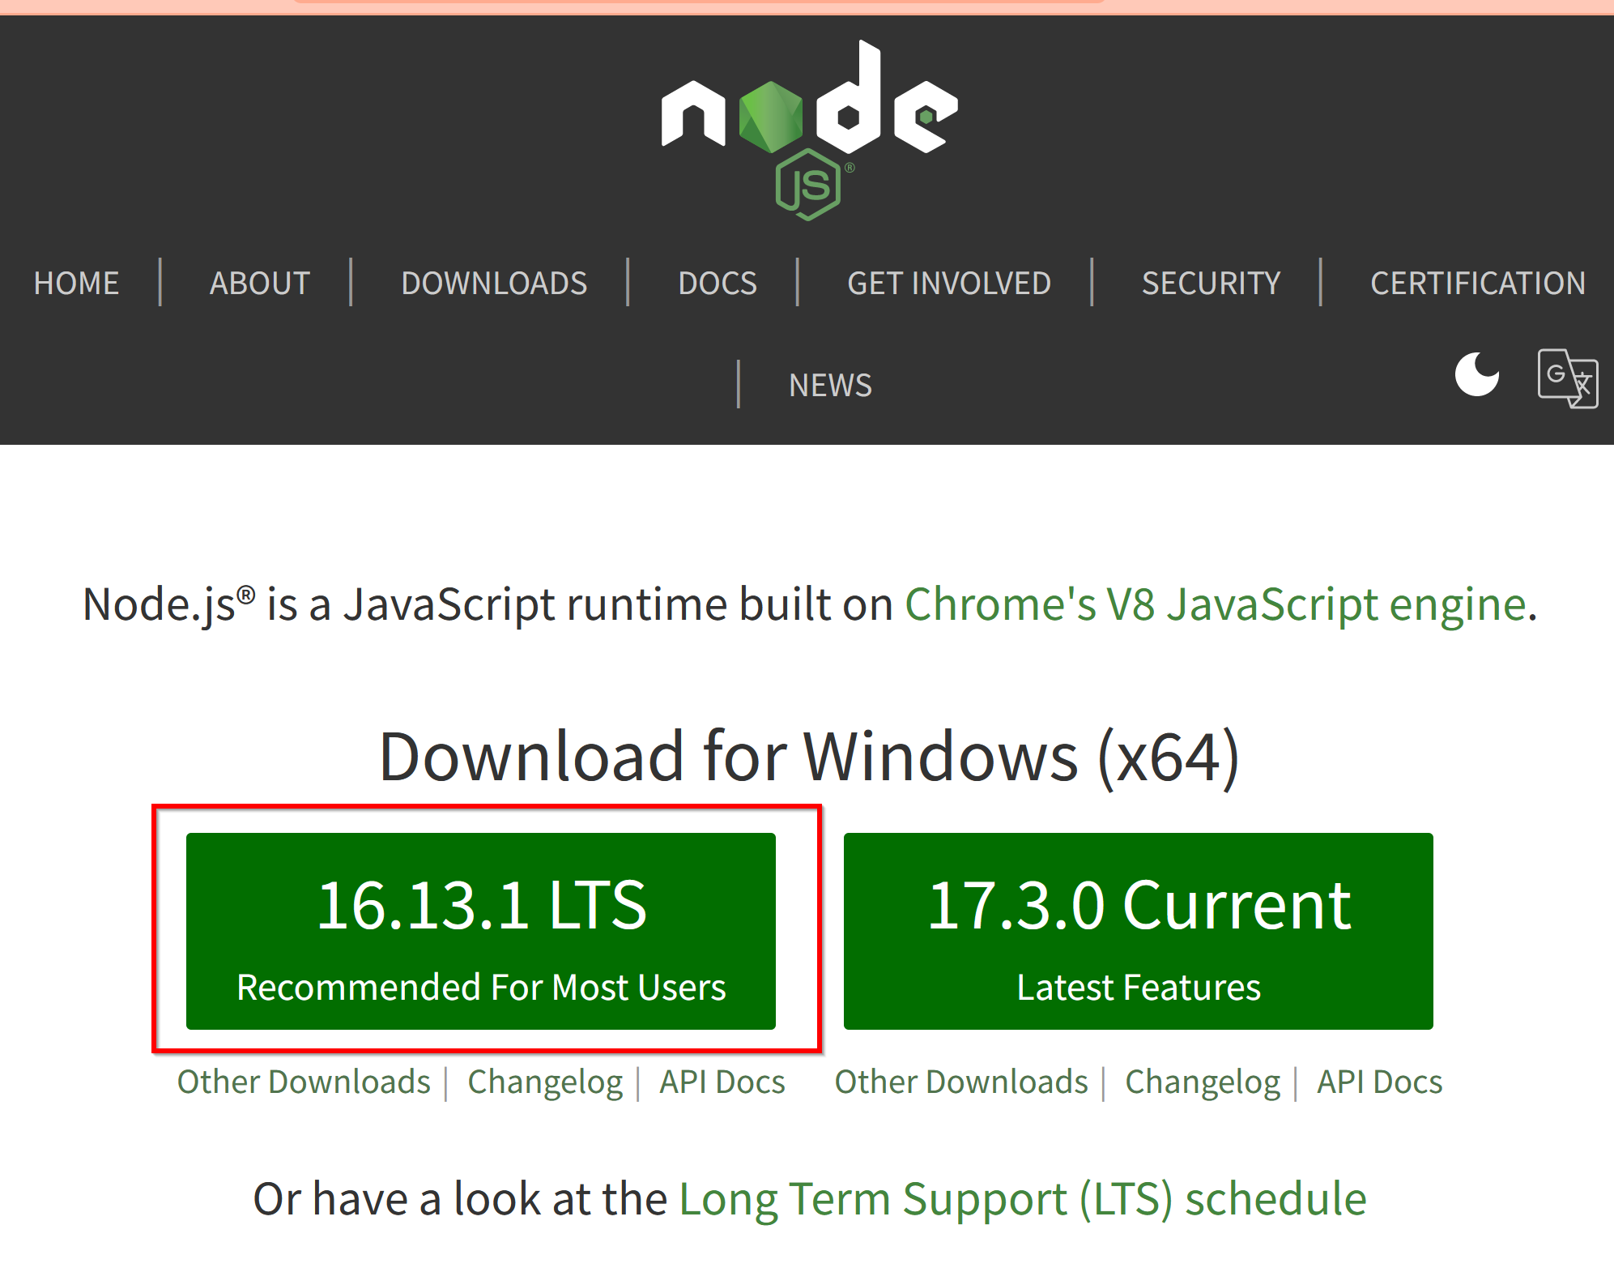Navigate to DOCS
This screenshot has width=1614, height=1272.
tap(718, 283)
